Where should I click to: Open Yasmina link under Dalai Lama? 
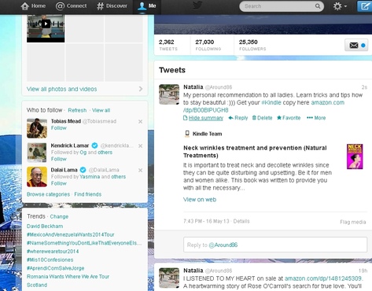(x=90, y=177)
